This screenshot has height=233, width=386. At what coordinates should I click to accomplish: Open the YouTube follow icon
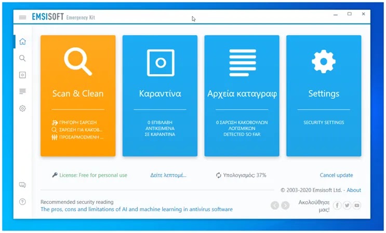point(357,205)
